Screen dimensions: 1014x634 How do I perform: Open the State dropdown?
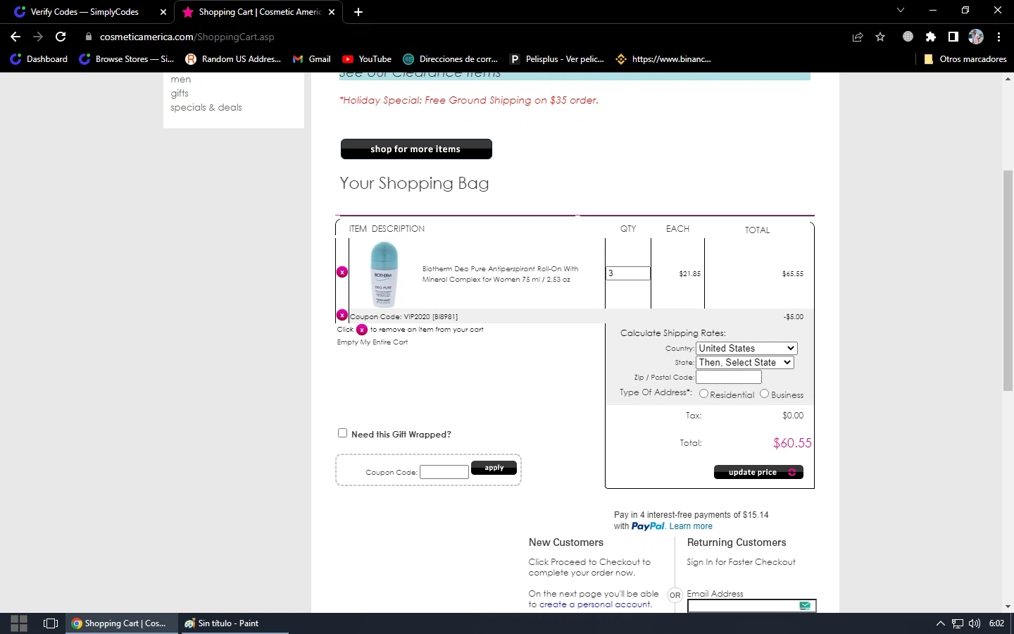tap(745, 362)
